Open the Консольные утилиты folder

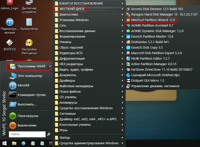(x=89, y=125)
